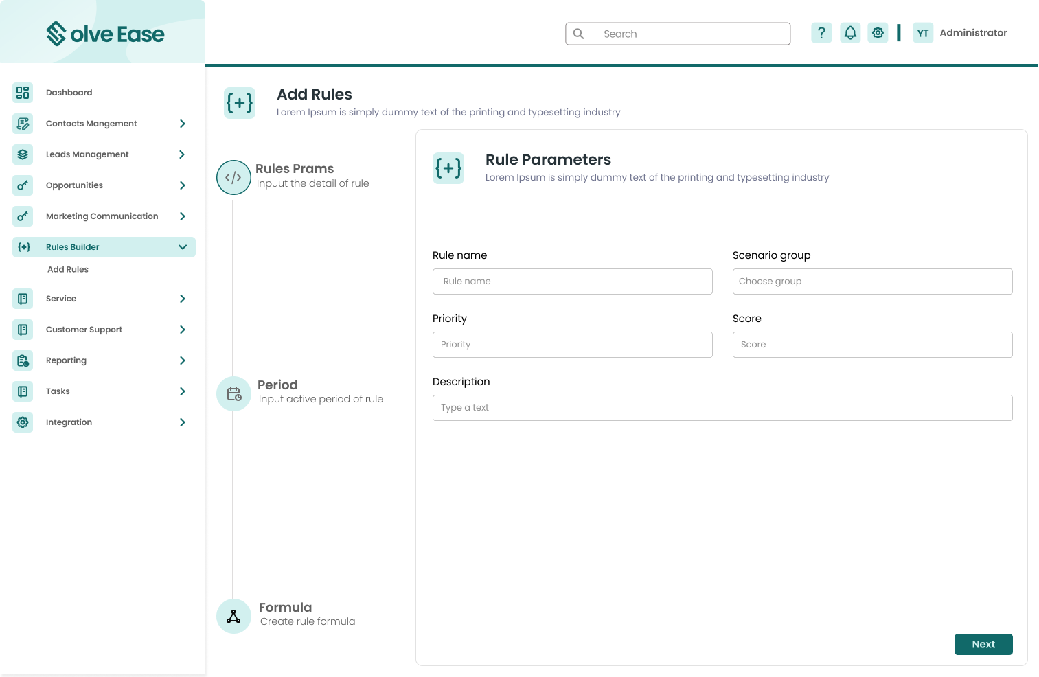The height and width of the screenshot is (677, 1039).
Task: Click the Next button
Action: [983, 644]
